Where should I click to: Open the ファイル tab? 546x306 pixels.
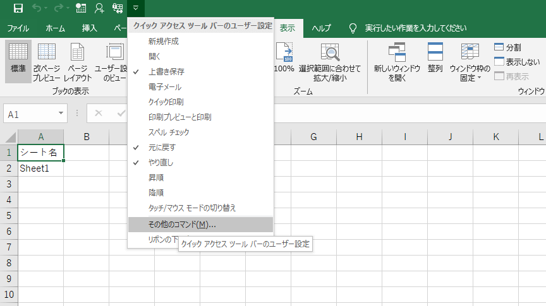(18, 28)
